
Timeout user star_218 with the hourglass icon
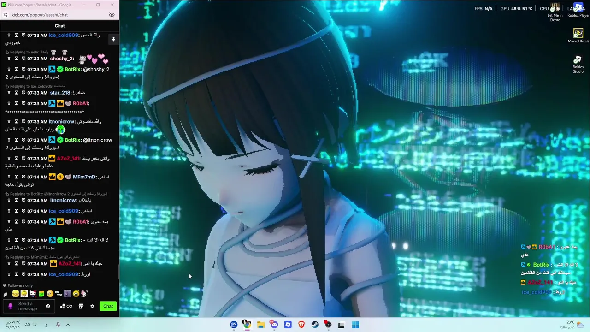tap(16, 93)
